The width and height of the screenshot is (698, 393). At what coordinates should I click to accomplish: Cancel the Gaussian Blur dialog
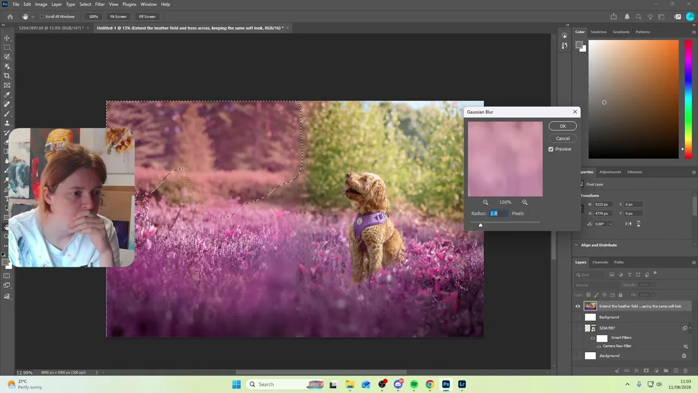click(563, 139)
